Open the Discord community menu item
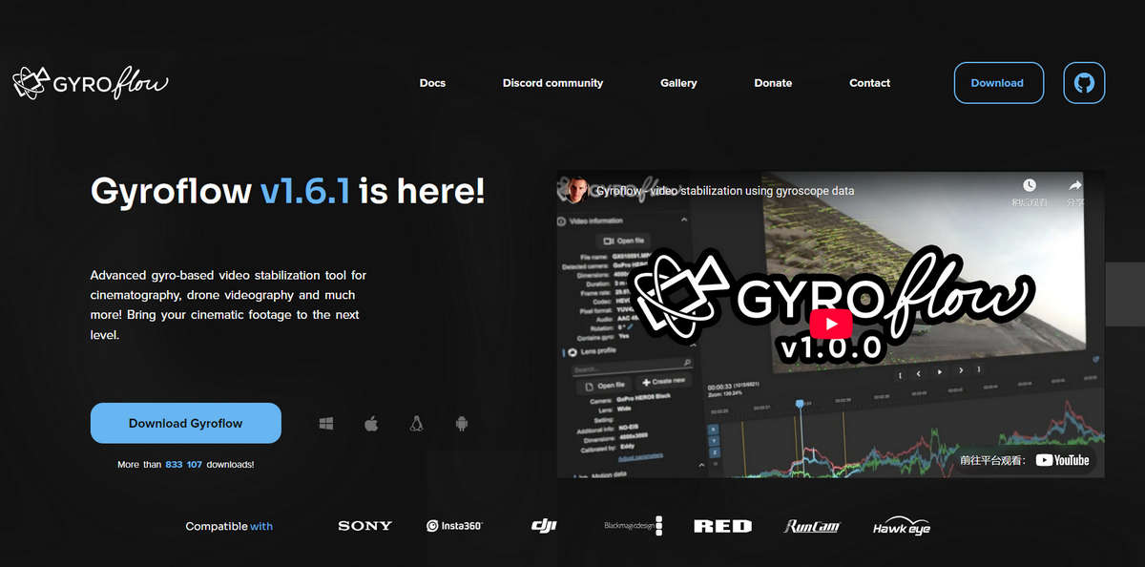This screenshot has width=1145, height=567. pyautogui.click(x=552, y=83)
